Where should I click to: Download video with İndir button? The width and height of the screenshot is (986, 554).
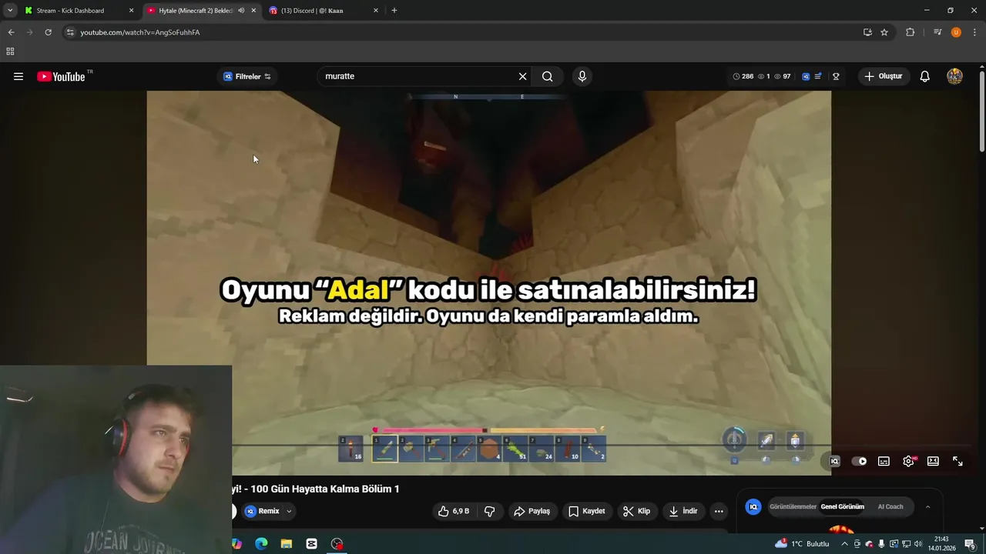682,511
